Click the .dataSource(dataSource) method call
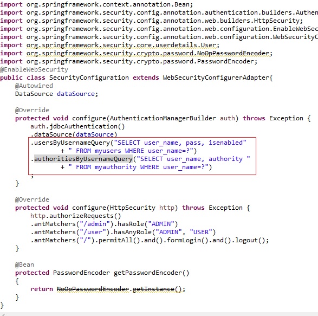The width and height of the screenshot is (318, 316). [74, 134]
